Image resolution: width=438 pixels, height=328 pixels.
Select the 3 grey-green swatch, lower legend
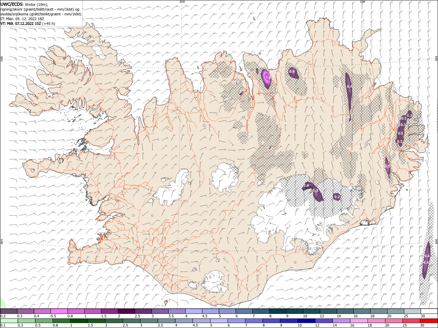point(149,321)
